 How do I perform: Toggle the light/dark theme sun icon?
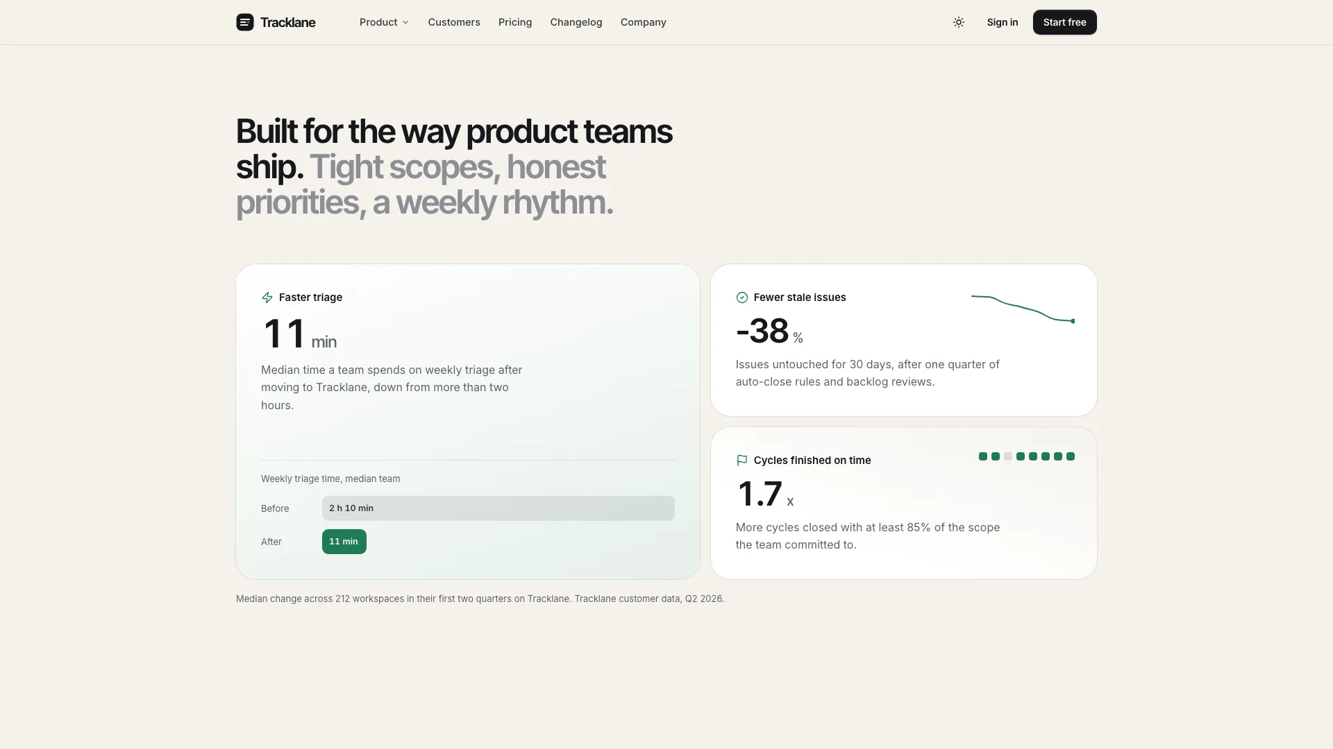click(959, 22)
